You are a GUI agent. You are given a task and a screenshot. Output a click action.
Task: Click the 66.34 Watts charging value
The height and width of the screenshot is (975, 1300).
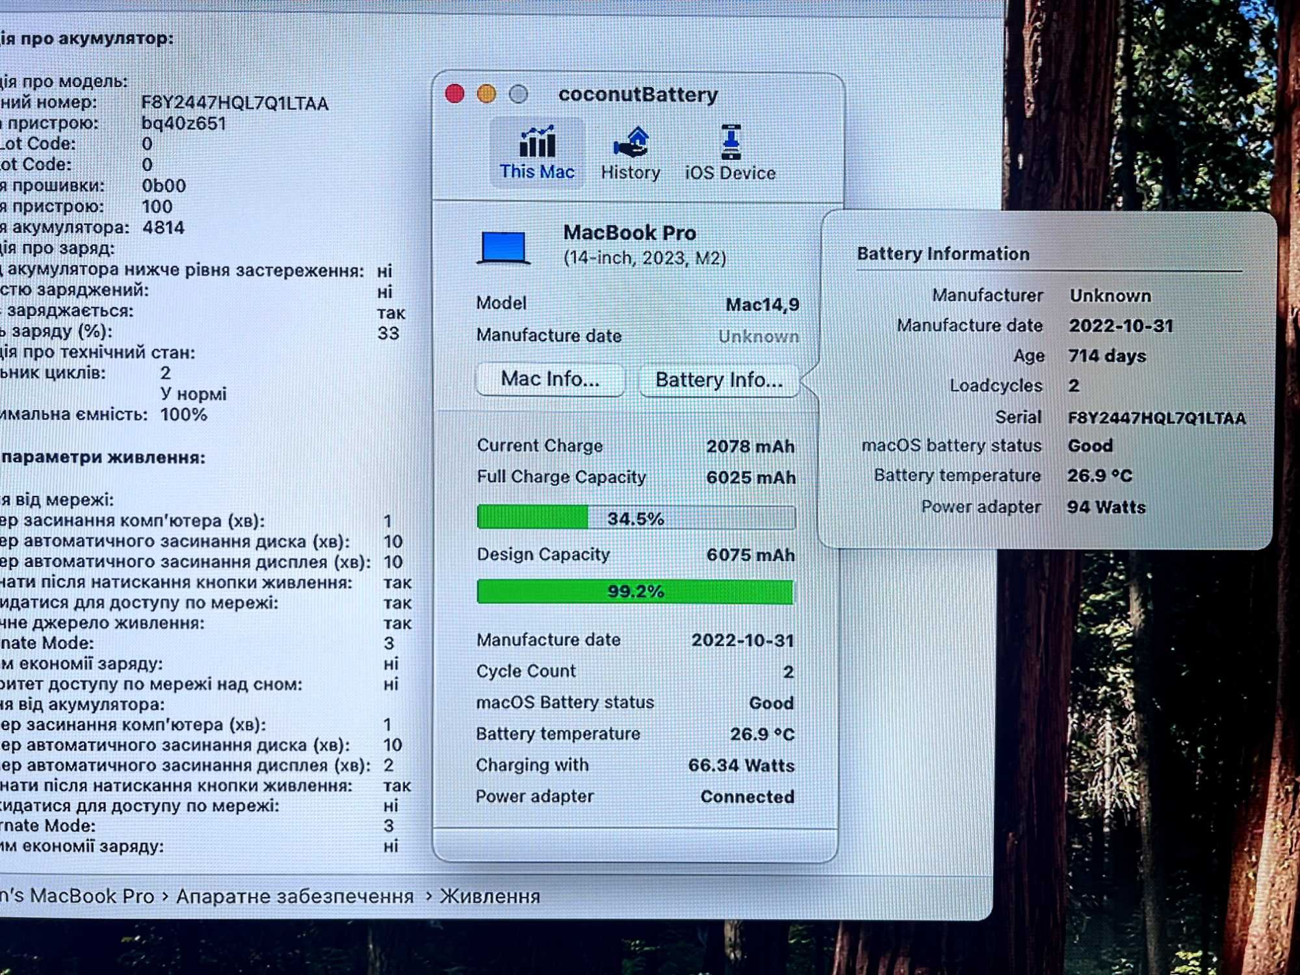pos(741,766)
